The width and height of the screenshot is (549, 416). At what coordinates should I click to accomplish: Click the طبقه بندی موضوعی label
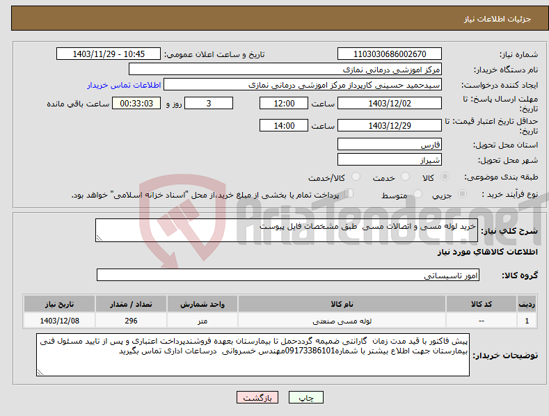[501, 177]
